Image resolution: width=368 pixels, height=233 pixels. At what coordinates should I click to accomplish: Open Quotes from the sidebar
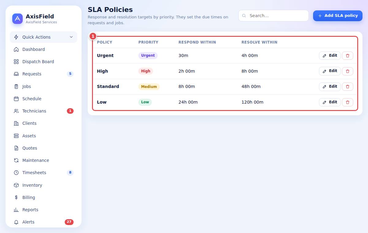pos(44,148)
